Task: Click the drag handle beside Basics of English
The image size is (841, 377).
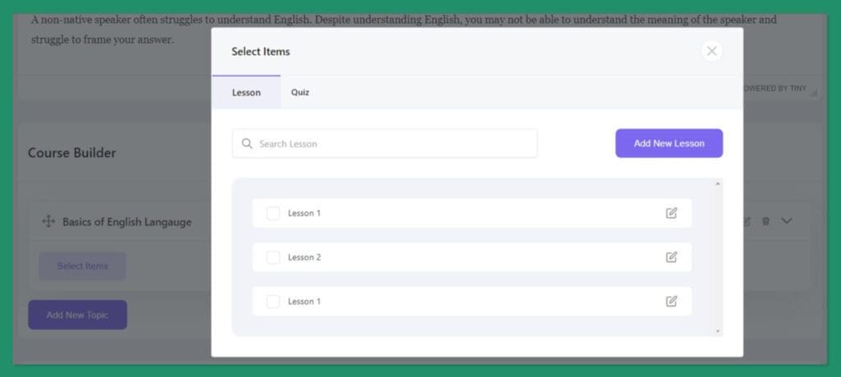Action: click(48, 221)
